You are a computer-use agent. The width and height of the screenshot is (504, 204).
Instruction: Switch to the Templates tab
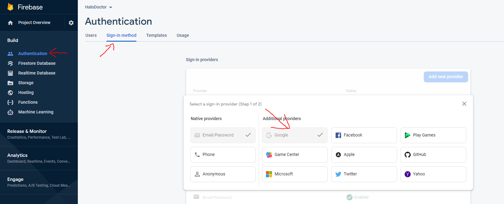[156, 35]
